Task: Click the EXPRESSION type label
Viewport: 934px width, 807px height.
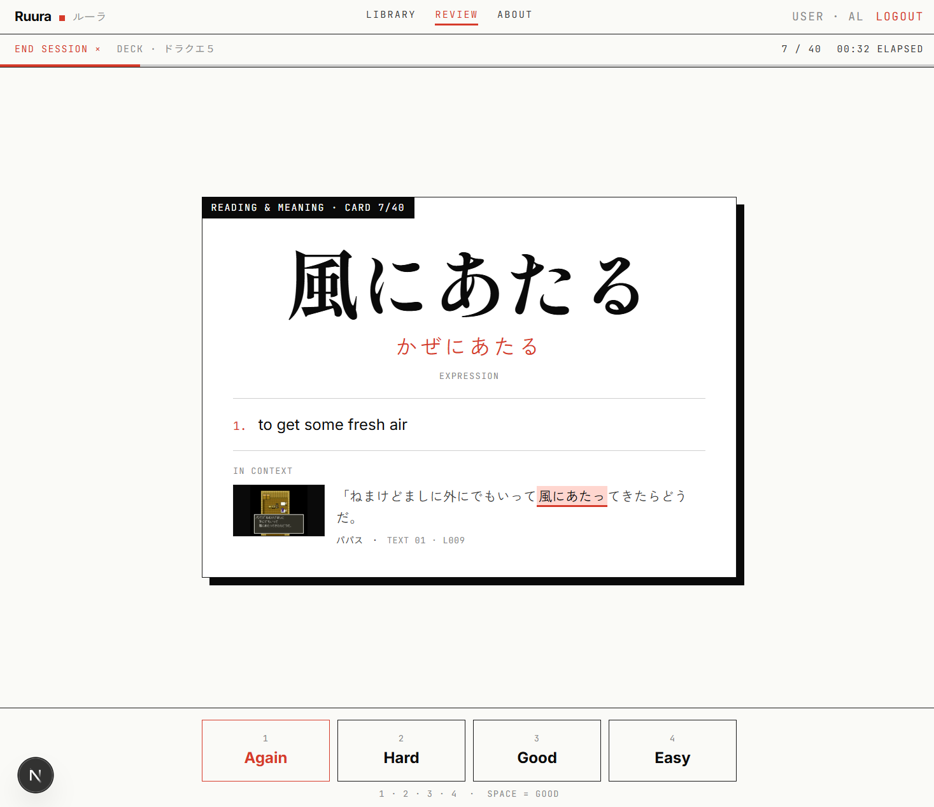Action: [469, 376]
